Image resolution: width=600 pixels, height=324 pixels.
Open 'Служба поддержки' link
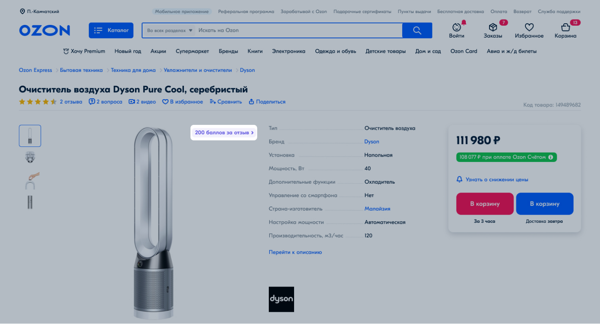point(559,11)
